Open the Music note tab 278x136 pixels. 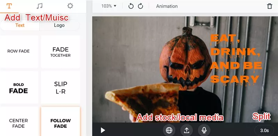39,6
